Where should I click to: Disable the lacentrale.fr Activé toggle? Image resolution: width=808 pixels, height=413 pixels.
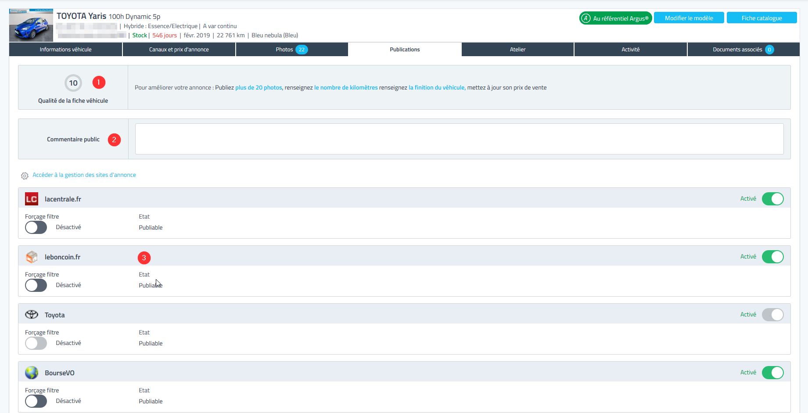tap(772, 199)
